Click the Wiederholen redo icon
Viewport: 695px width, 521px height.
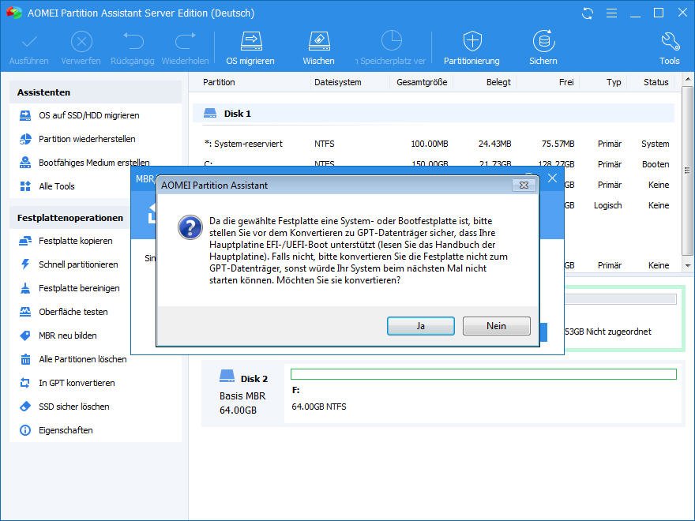[x=186, y=41]
